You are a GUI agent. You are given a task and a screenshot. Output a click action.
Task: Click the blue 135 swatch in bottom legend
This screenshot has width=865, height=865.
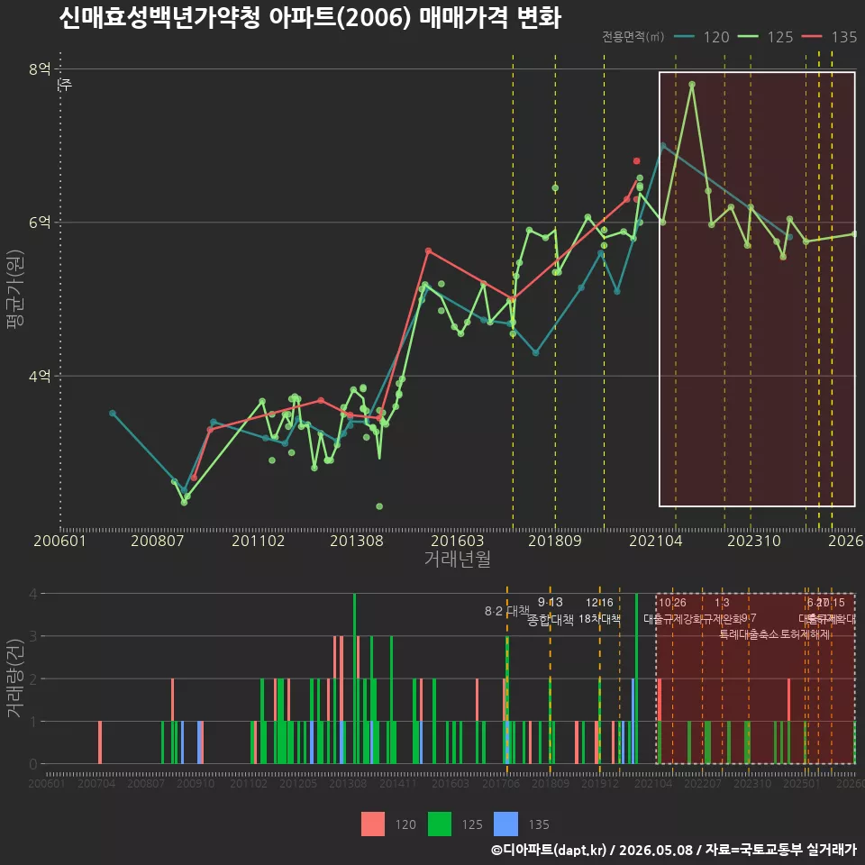click(505, 824)
